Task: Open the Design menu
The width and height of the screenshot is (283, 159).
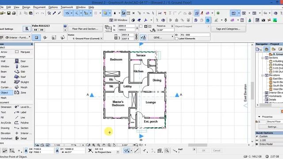Action: (26, 7)
